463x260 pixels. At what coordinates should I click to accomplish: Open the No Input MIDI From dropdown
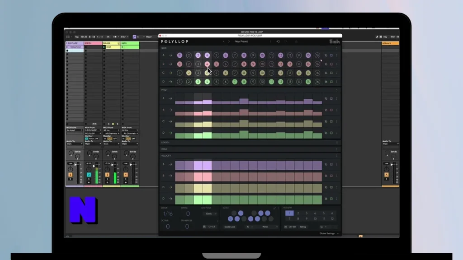(75, 130)
